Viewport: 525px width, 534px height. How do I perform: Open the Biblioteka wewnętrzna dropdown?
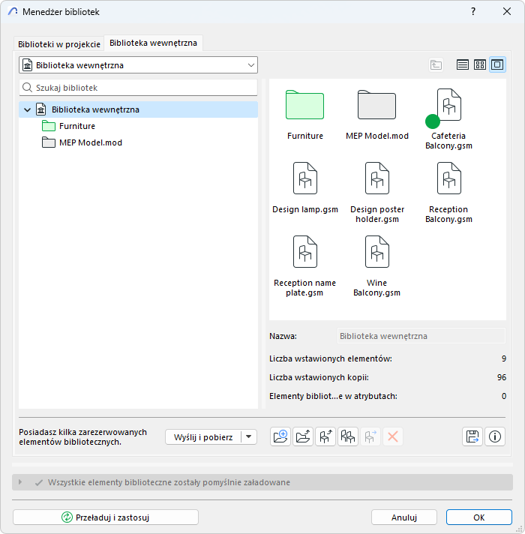click(138, 65)
